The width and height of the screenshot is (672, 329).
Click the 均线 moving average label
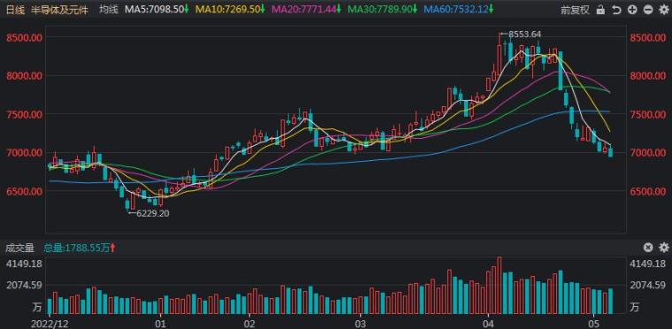[x=109, y=10]
